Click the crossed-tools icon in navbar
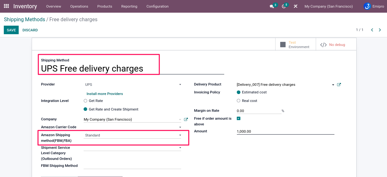Viewport: 387px width, 177px height. coord(295,6)
